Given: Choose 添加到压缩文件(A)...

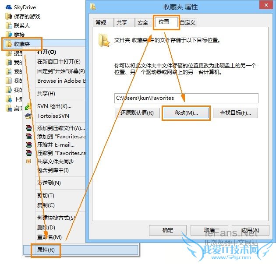Looking at the screenshot, I should click(61, 128).
